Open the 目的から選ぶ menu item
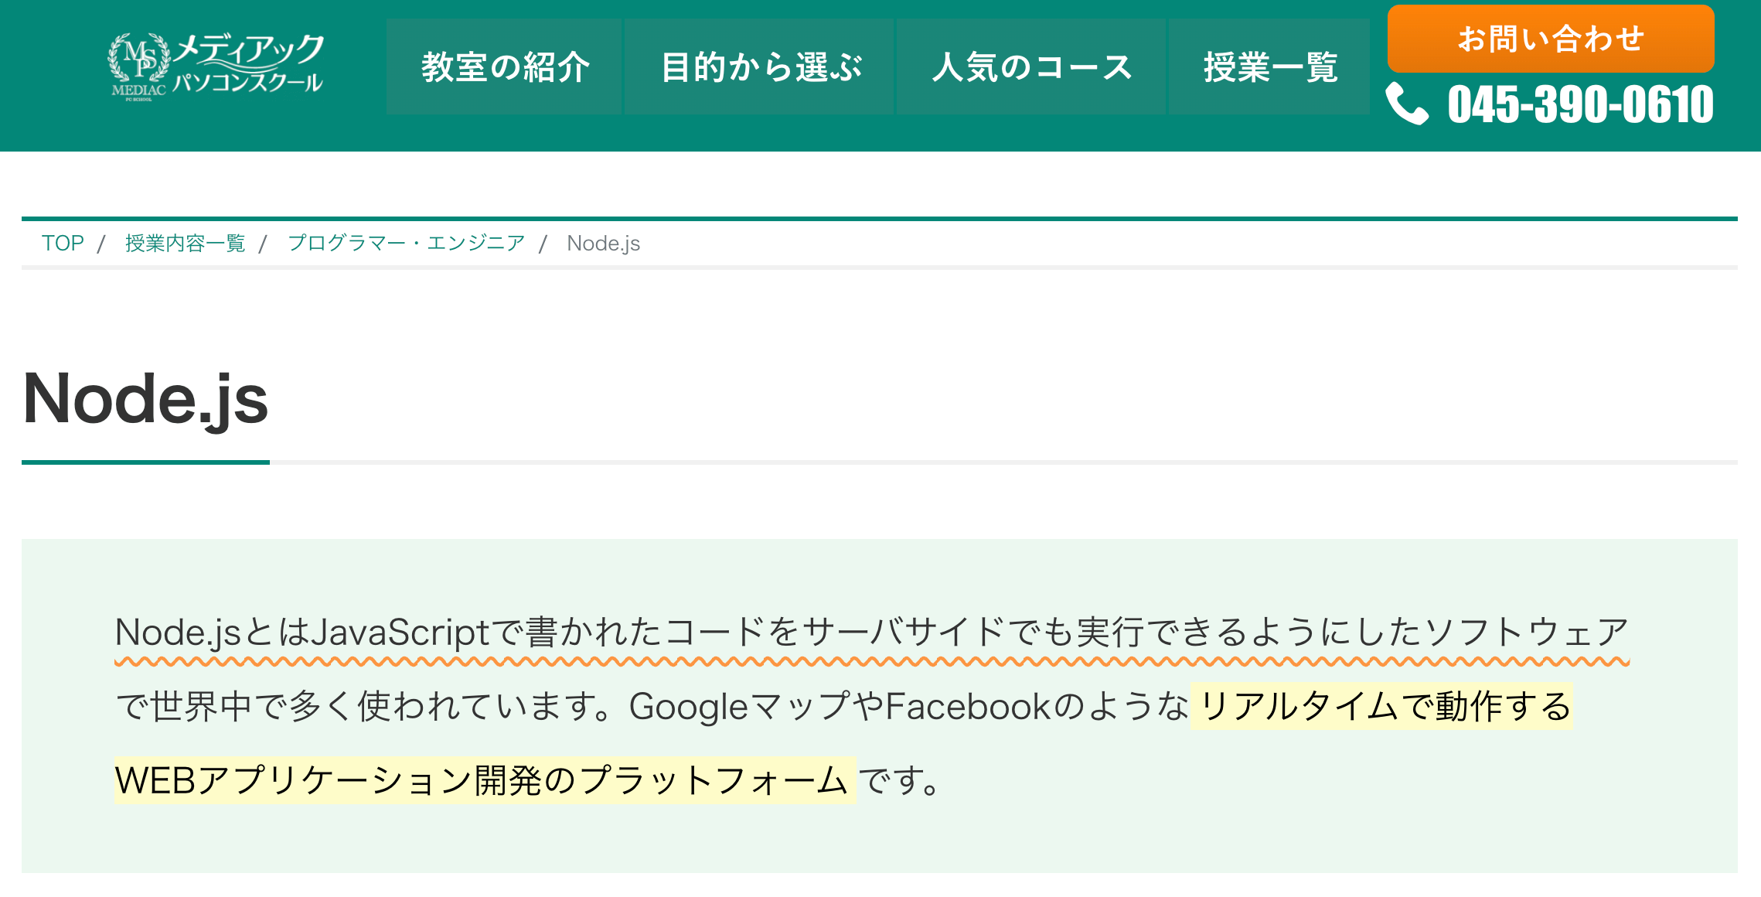Screen dimensions: 1761x897 point(759,67)
